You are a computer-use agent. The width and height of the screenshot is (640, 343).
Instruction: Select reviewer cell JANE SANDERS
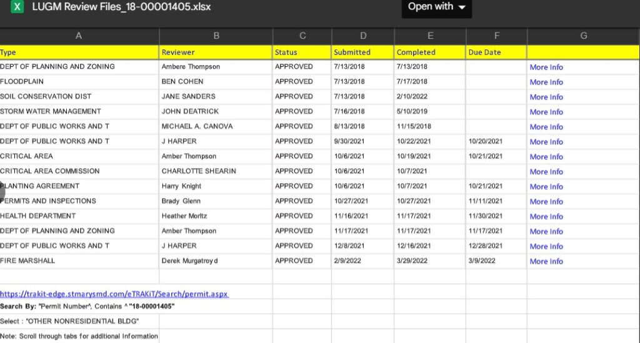click(216, 96)
